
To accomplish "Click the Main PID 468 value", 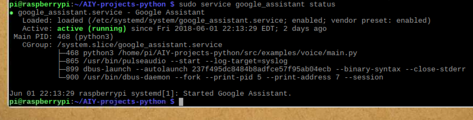I will 63,37.
